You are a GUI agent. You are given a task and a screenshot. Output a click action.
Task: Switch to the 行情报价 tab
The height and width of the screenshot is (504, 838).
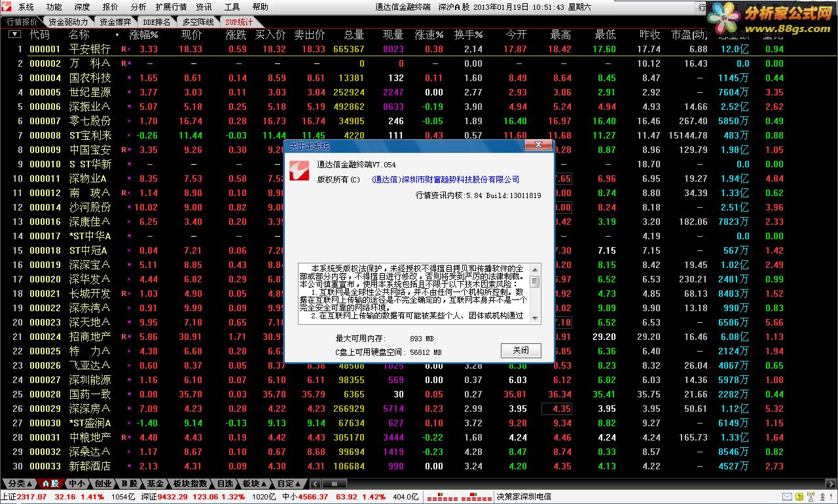coord(22,22)
